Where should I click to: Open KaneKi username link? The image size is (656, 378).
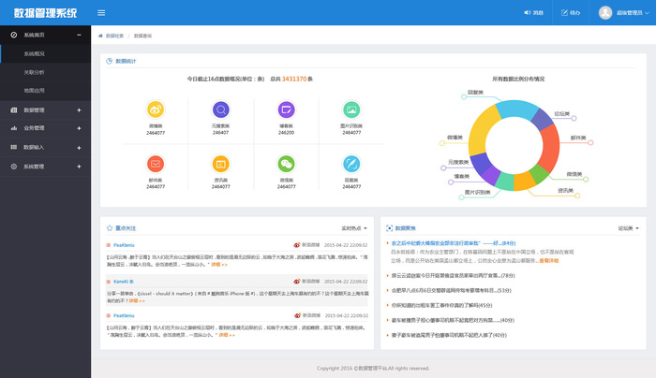tap(124, 282)
